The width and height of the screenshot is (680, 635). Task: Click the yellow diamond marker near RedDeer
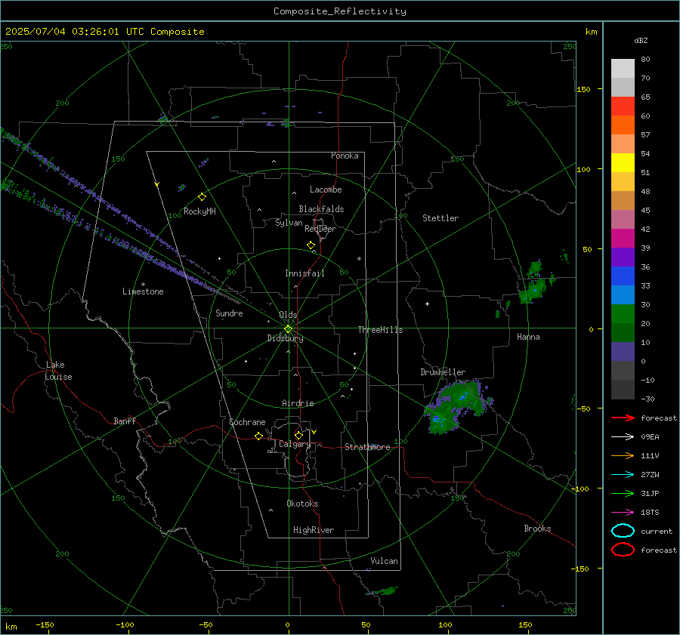pos(311,245)
